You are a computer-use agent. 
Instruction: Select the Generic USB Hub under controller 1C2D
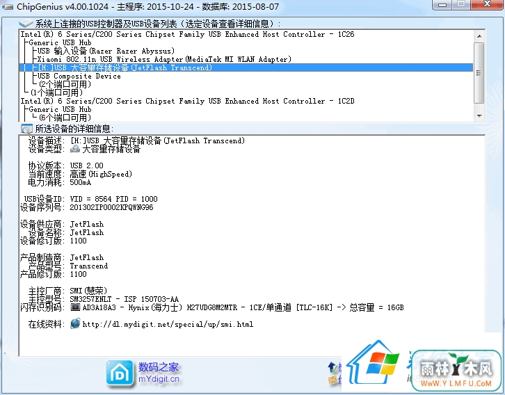click(x=60, y=109)
